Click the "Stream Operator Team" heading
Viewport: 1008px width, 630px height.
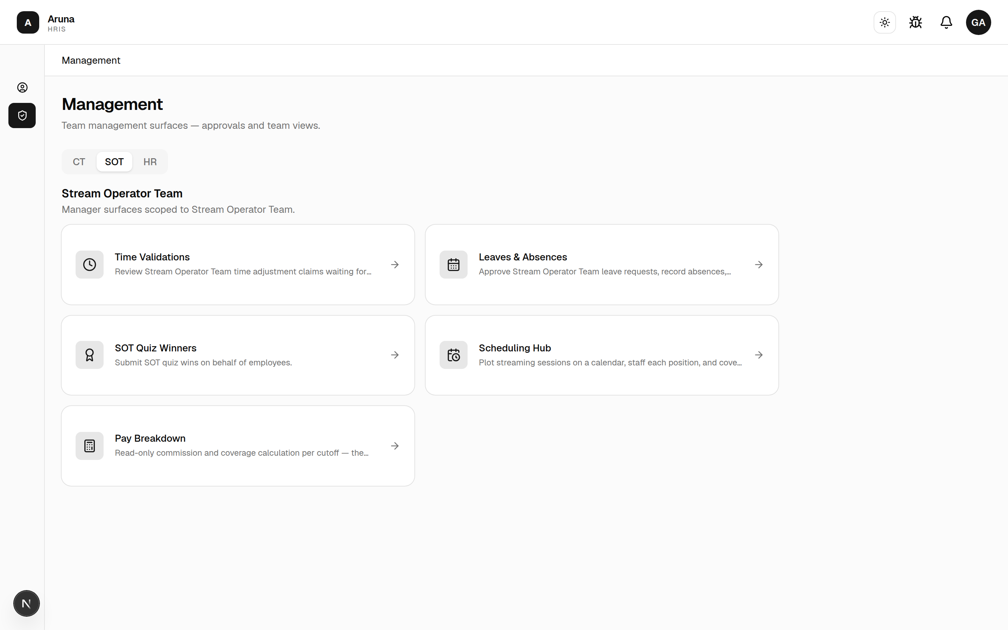coord(122,193)
